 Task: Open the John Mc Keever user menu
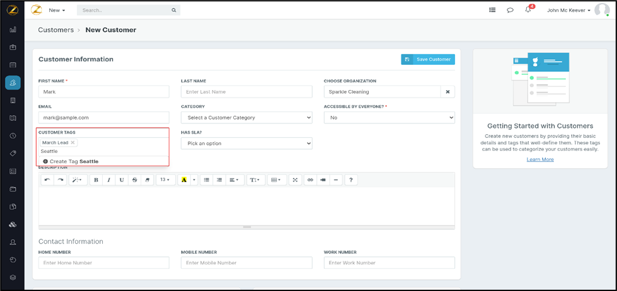[x=568, y=10]
